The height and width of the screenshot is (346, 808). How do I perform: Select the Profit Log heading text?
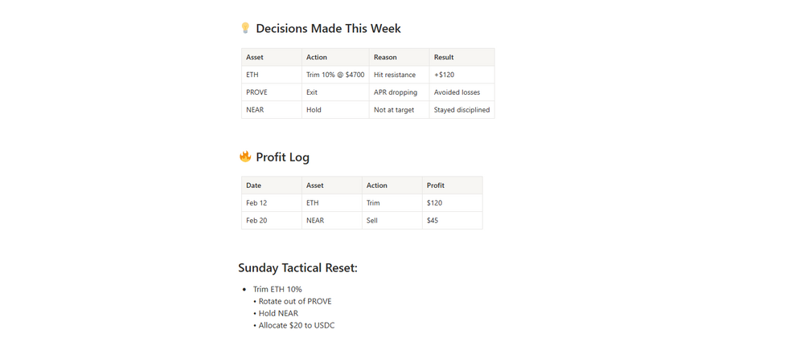coord(282,157)
